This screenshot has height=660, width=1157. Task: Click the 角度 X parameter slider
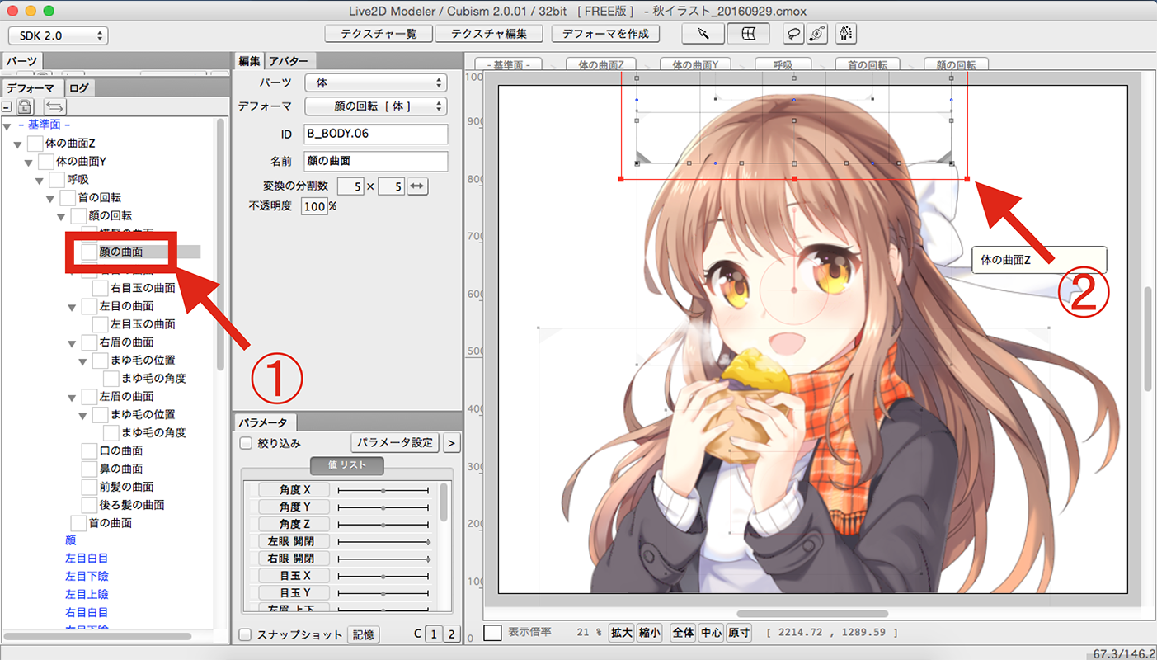[x=383, y=490]
